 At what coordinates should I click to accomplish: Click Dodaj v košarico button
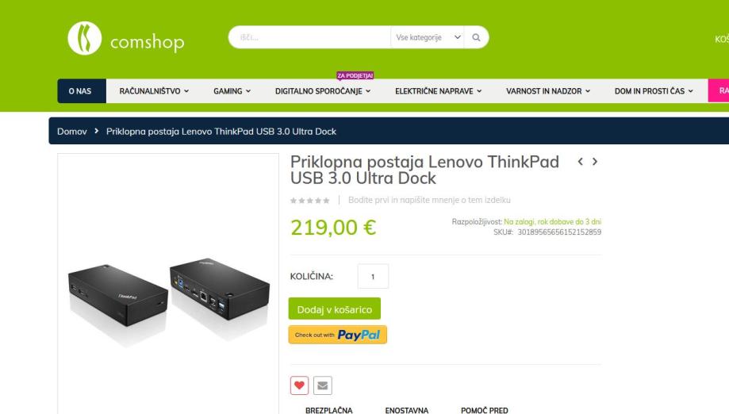point(334,309)
